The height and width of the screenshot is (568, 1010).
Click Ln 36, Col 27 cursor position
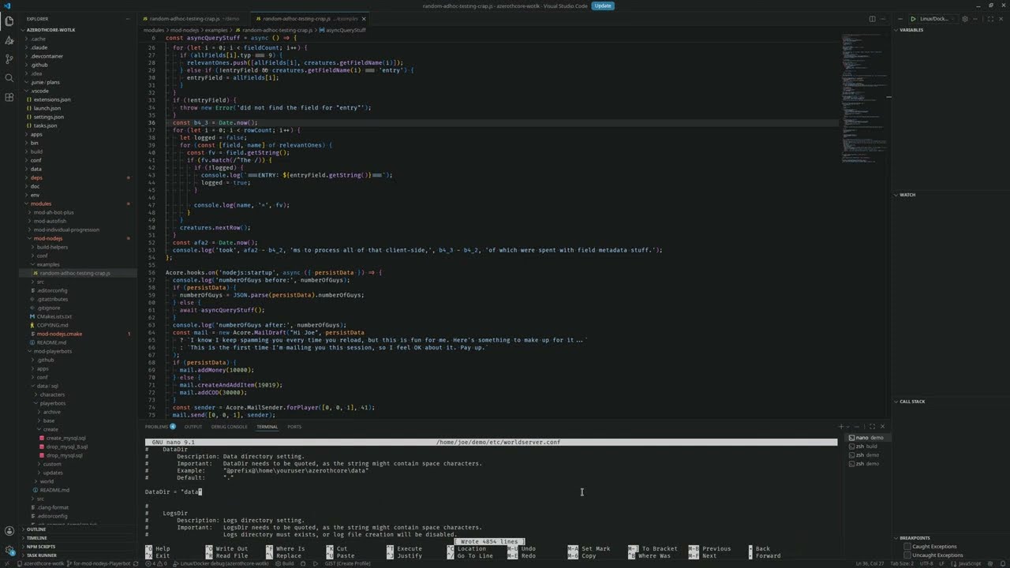pyautogui.click(x=871, y=564)
